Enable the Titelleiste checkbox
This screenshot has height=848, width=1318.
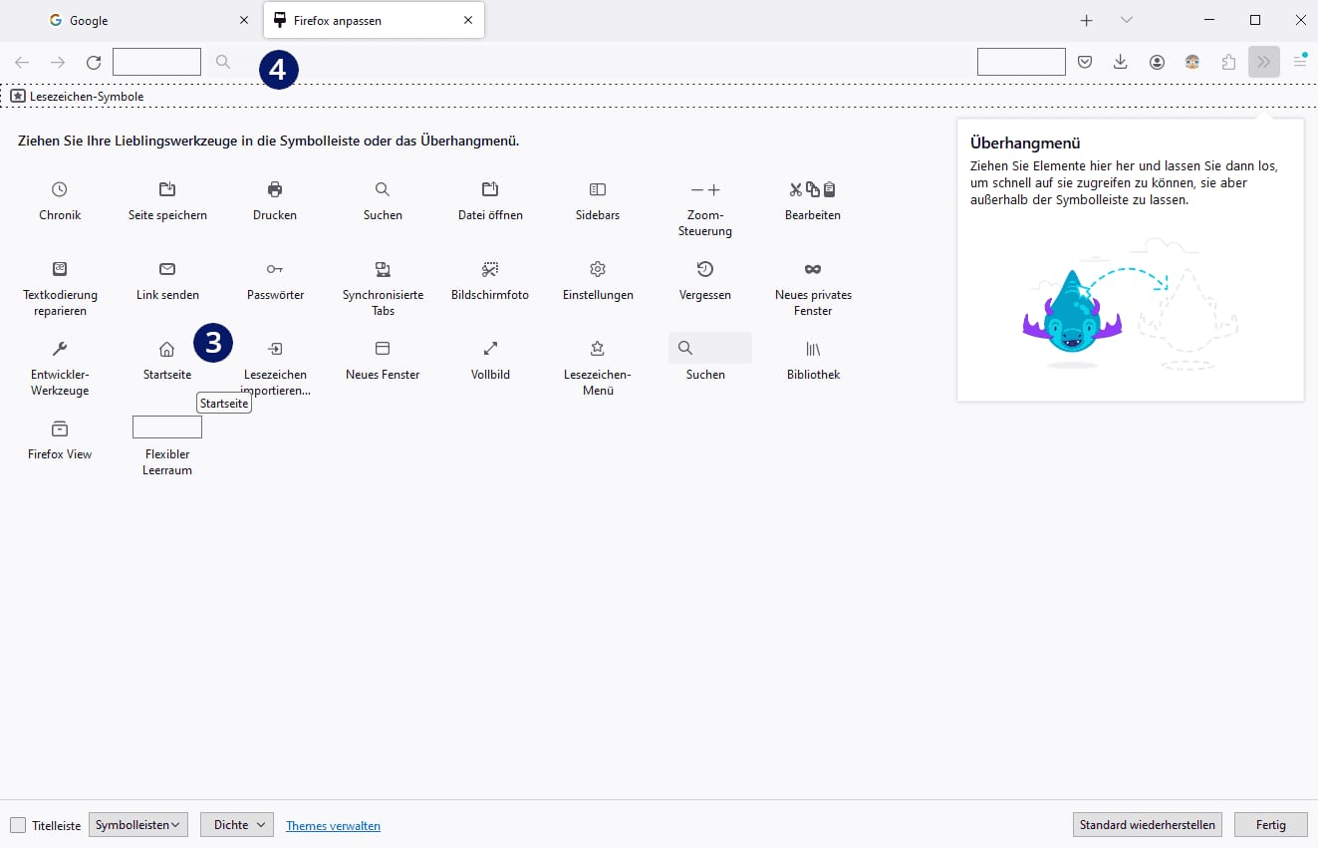click(x=18, y=825)
